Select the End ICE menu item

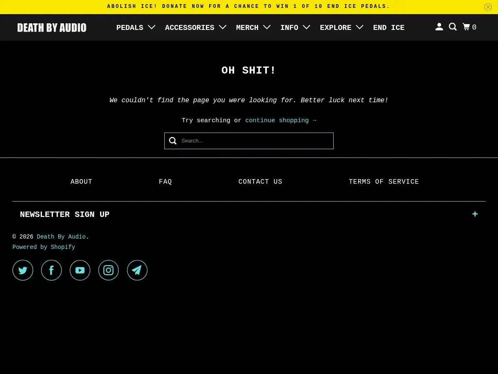[x=388, y=27]
